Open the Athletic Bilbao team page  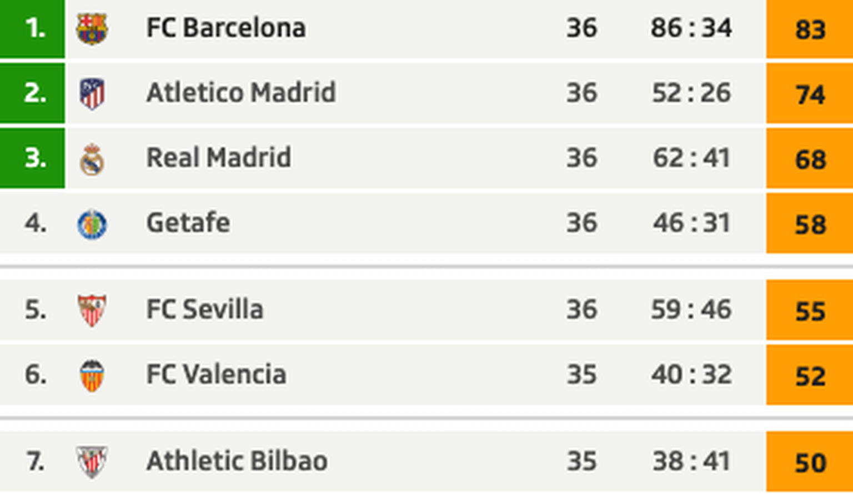point(237,461)
